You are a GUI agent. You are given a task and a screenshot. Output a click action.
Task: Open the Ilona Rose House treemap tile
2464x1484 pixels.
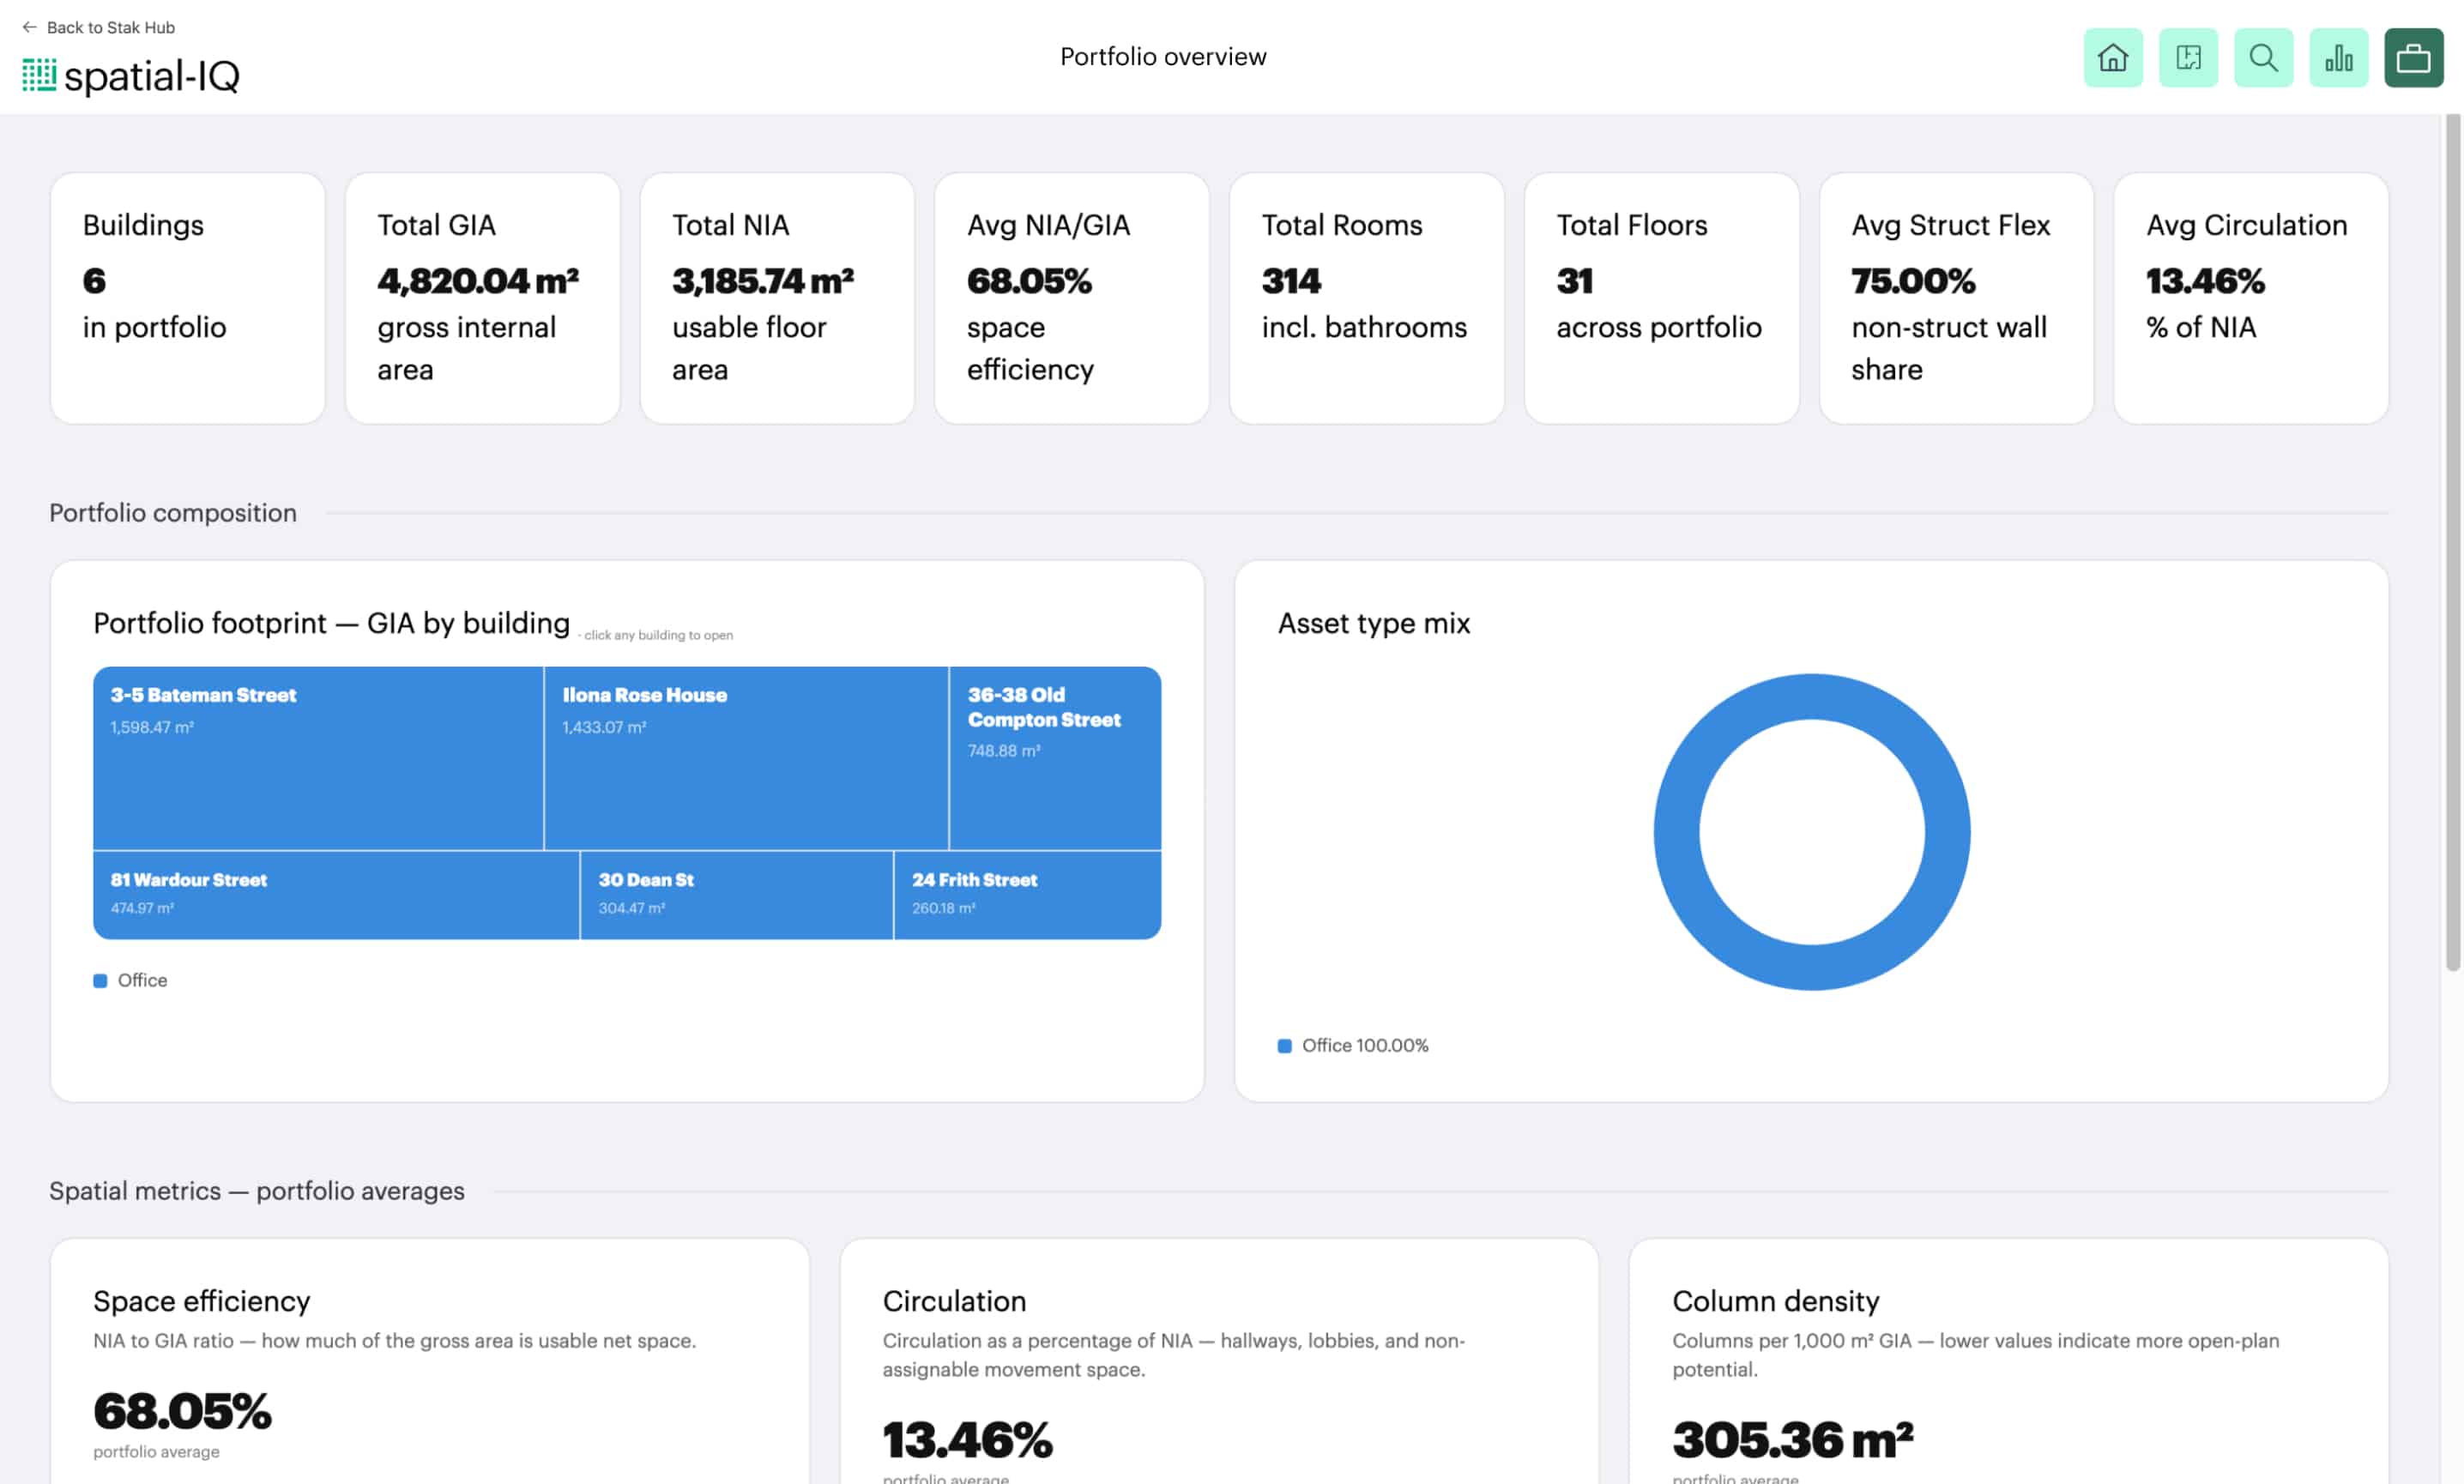[x=746, y=758]
